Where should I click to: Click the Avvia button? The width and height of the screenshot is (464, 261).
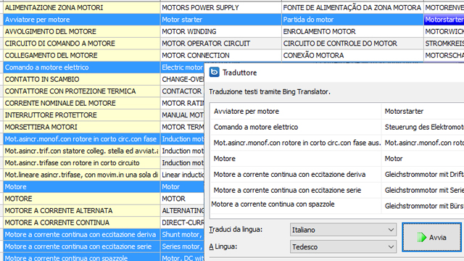point(432,237)
